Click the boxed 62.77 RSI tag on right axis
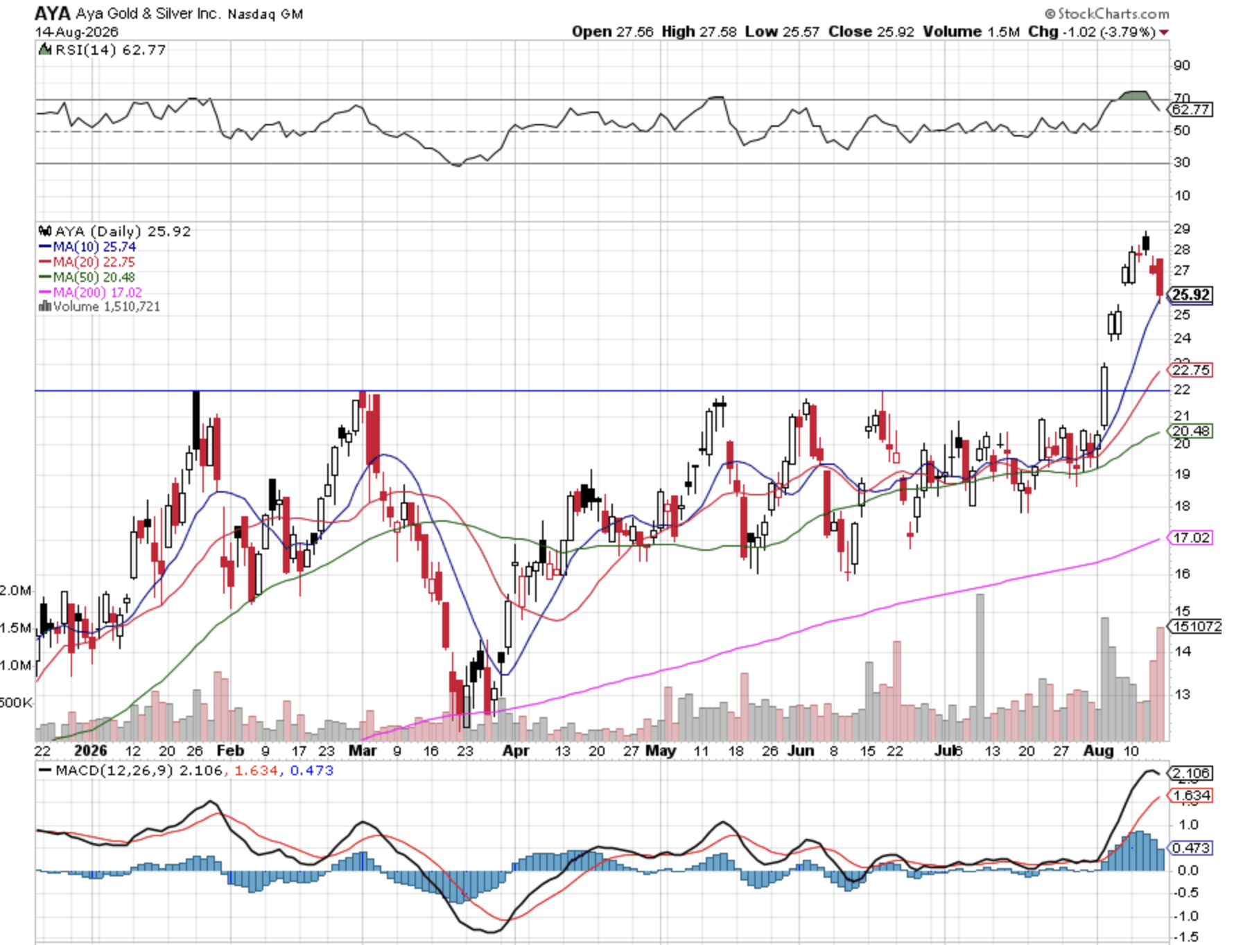This screenshot has width=1252, height=945. [1190, 109]
